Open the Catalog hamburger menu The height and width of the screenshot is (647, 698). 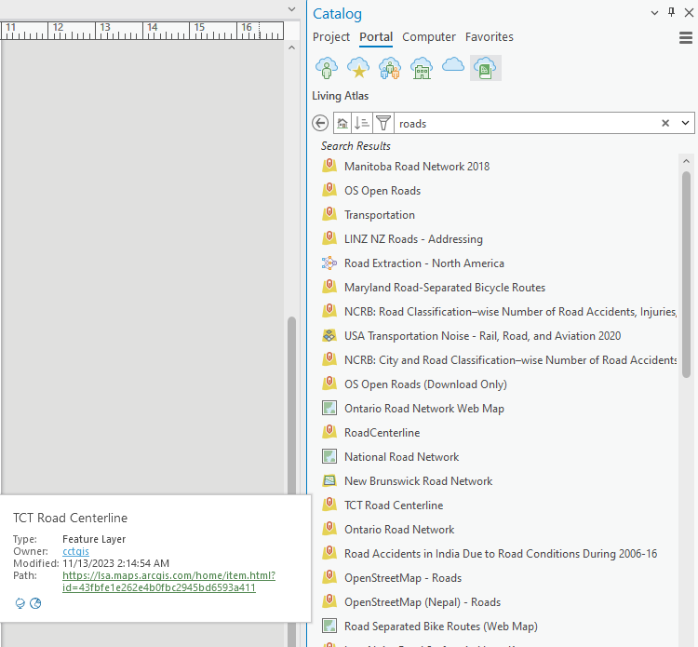pyautogui.click(x=686, y=38)
